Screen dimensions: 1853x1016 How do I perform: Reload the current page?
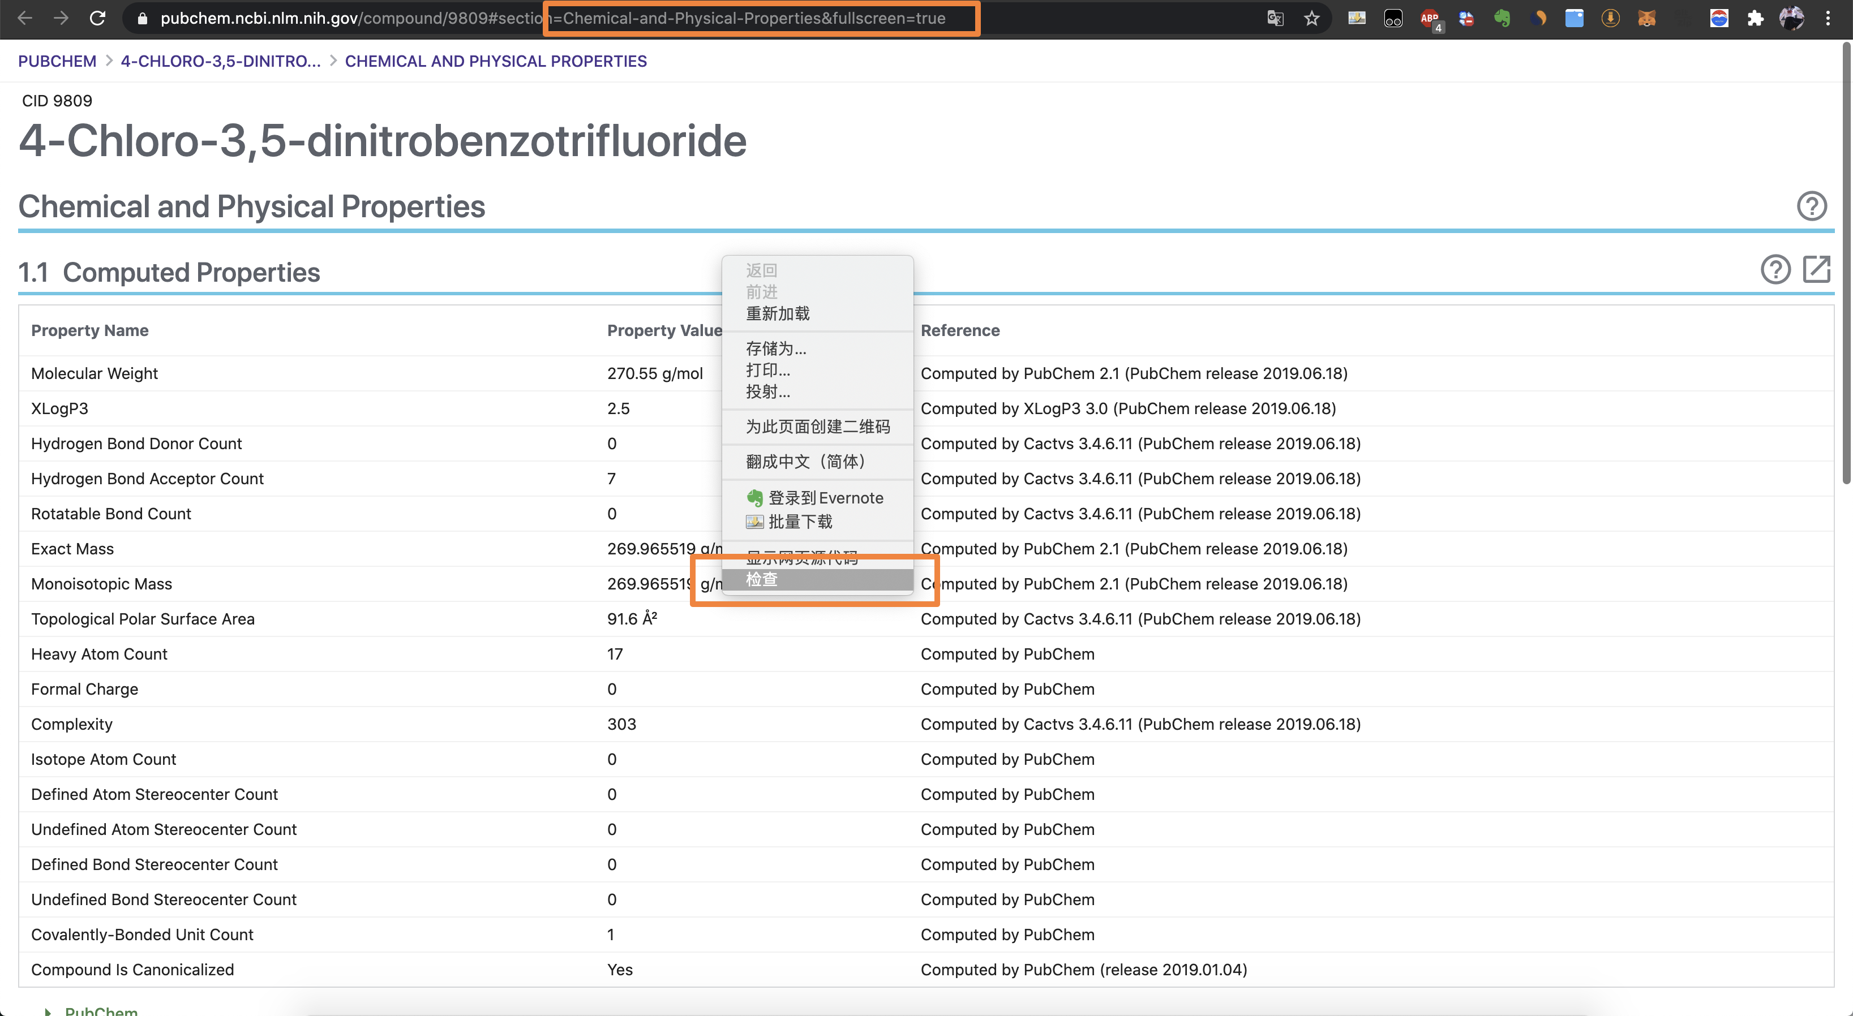click(x=98, y=18)
